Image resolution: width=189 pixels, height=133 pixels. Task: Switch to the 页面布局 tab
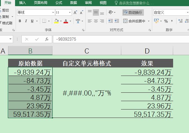41,3
